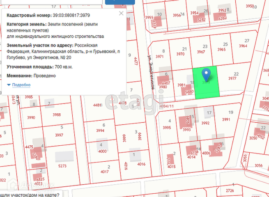Click building 6407 on parcel 3980
The image size is (269, 197).
(x=164, y=80)
